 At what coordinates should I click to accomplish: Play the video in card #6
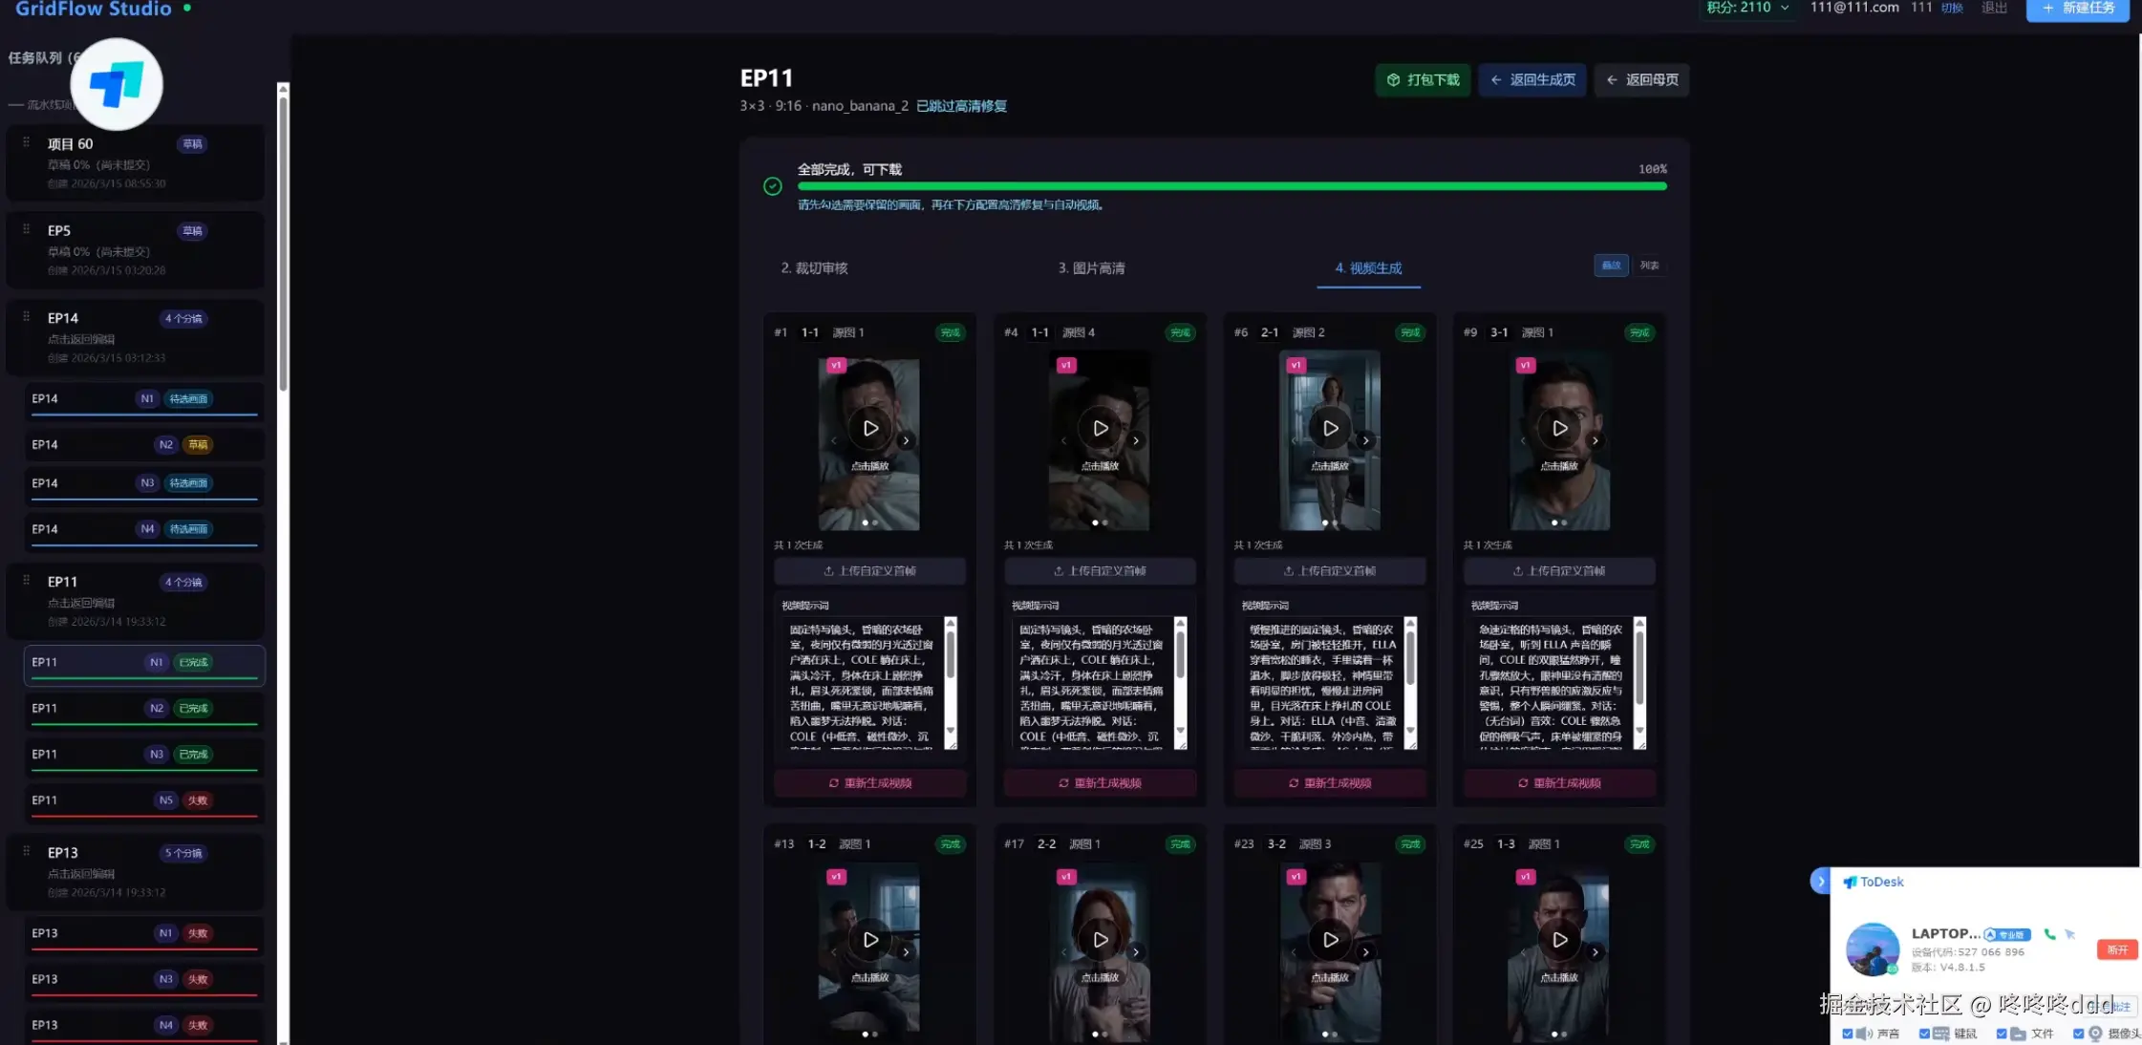(1330, 428)
